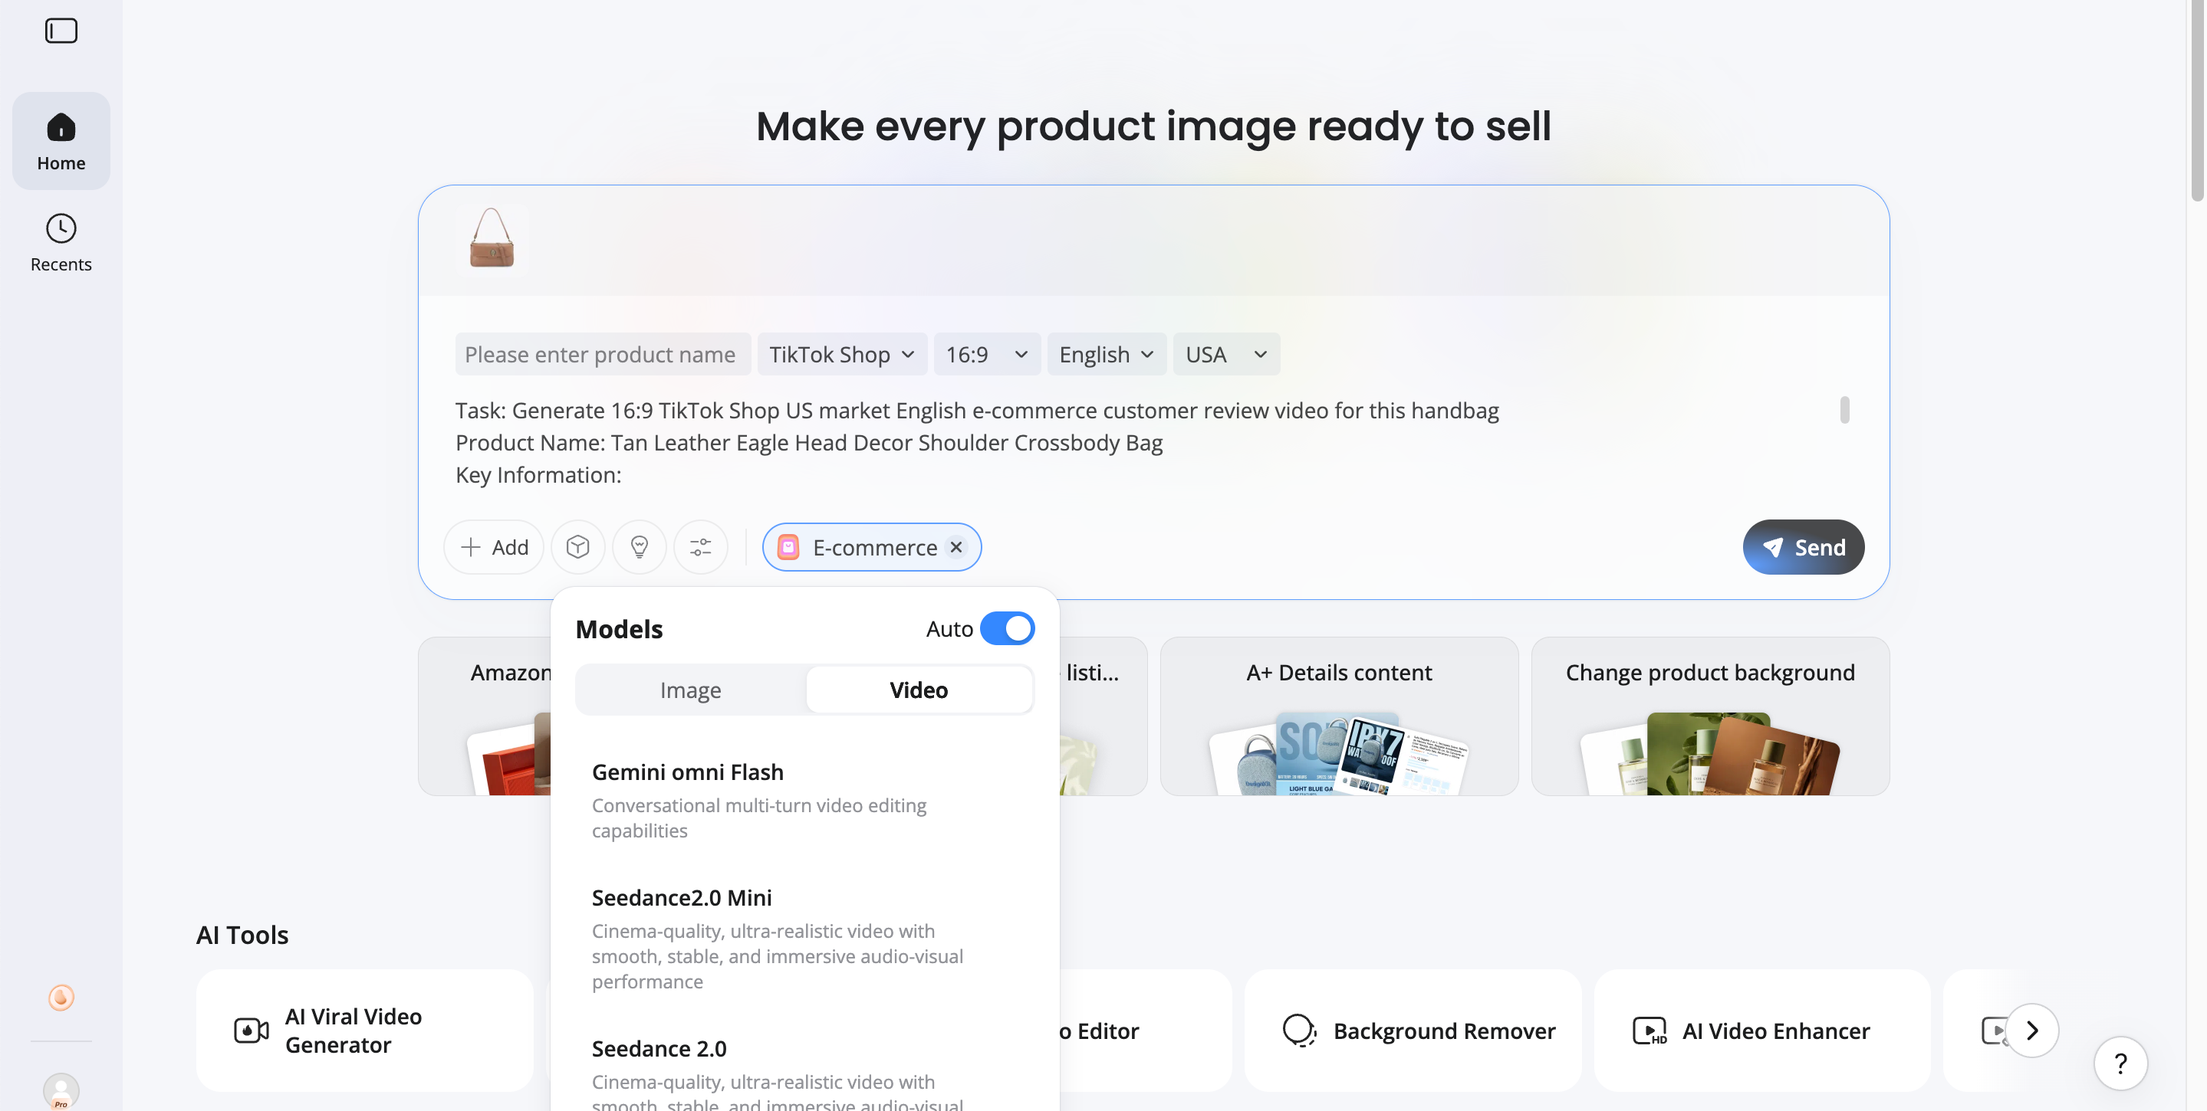Click the product name input field

point(604,354)
